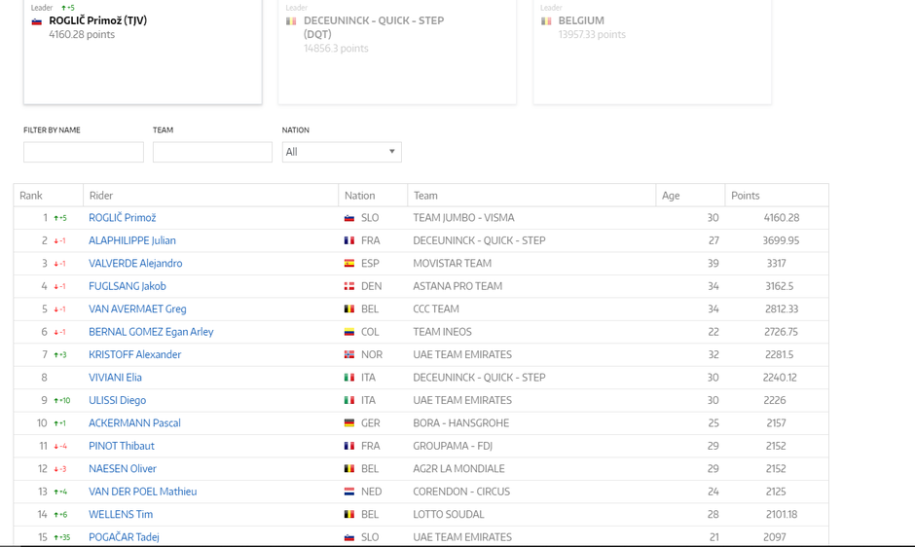The height and width of the screenshot is (547, 915).
Task: Click the Denmark flag in Fuglsang row
Action: tap(349, 286)
